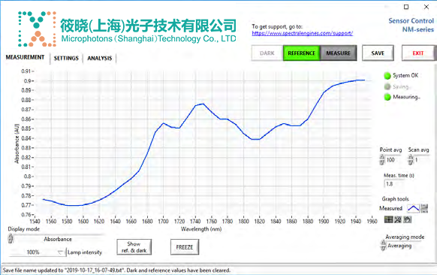Click the Wavelength (nm) axis label
Image resolution: width=437 pixels, height=275 pixels.
tap(201, 229)
